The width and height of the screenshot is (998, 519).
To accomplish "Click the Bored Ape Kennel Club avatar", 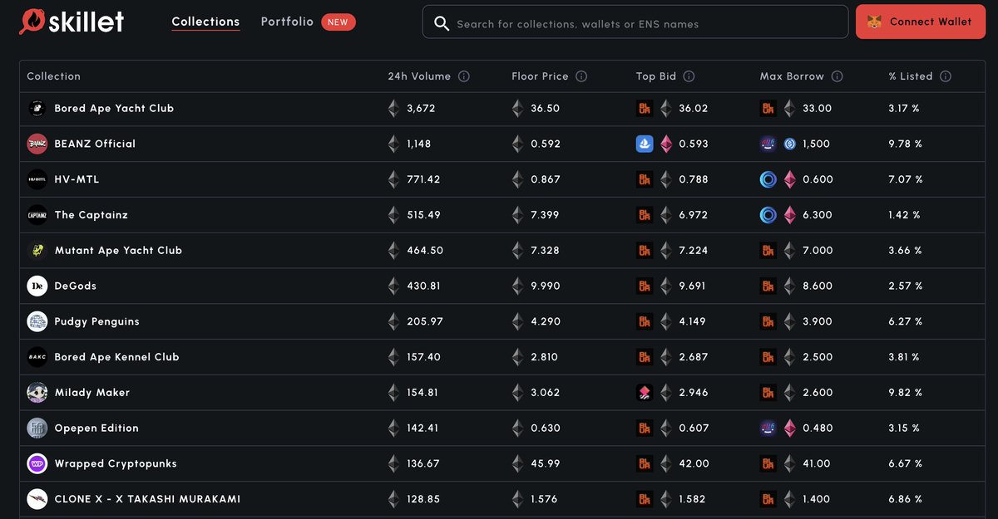I will (37, 357).
